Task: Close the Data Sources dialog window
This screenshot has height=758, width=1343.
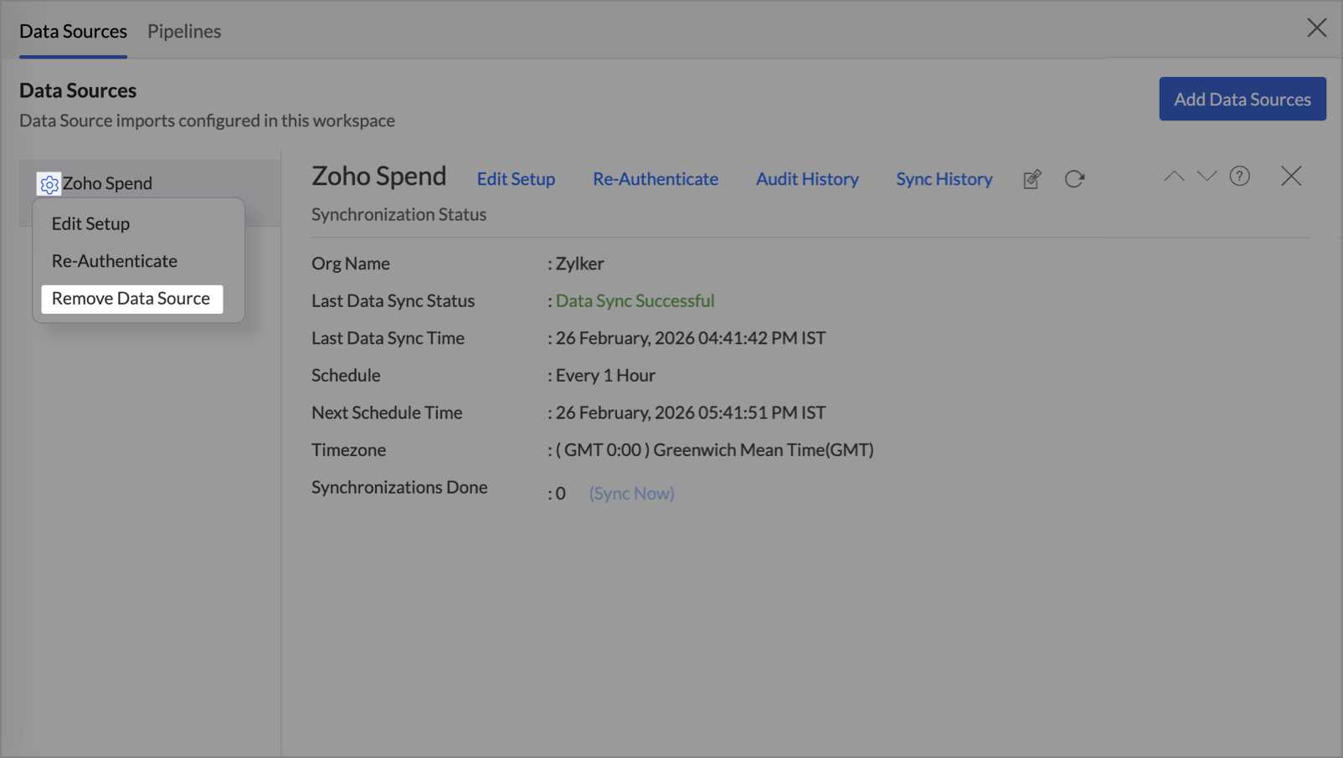Action: [1316, 28]
